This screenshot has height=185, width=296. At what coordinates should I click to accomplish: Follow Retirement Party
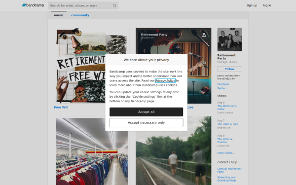230,69
